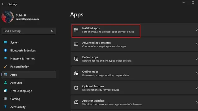Open Offline maps via right chevron
This screenshot has width=198, height=111.
[197, 73]
